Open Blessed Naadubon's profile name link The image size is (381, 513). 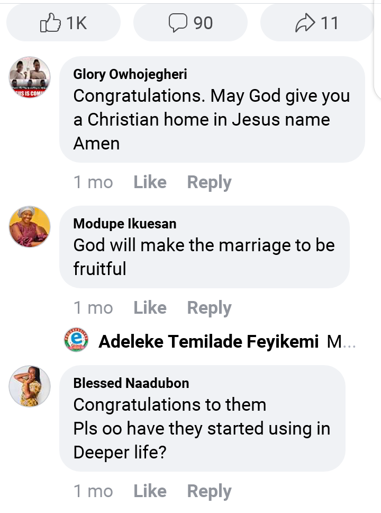point(131,383)
